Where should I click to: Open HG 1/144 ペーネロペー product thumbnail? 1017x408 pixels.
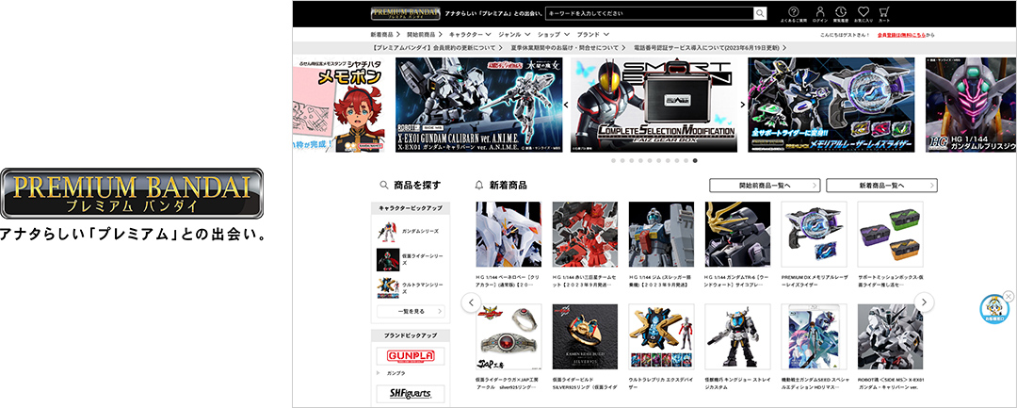point(508,235)
